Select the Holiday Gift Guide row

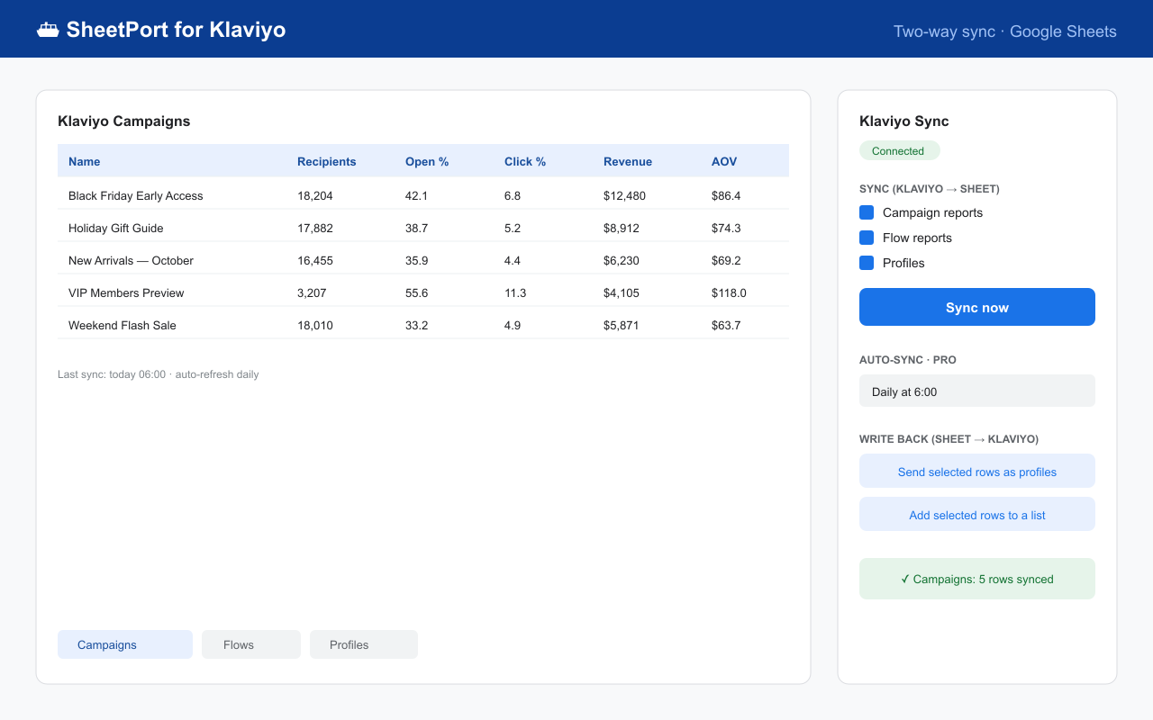[423, 228]
